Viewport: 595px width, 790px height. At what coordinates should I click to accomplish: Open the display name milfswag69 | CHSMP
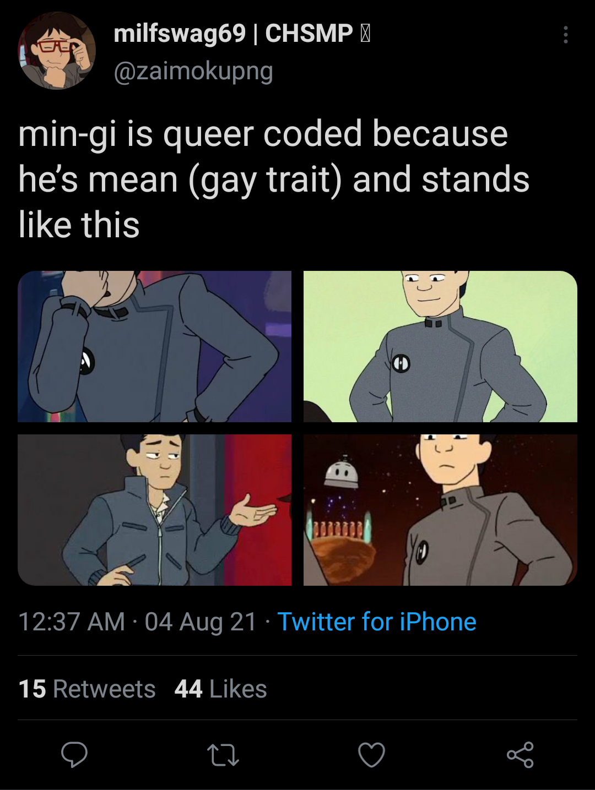click(234, 33)
